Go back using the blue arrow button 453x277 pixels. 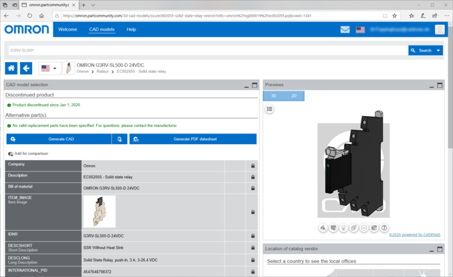[26, 68]
